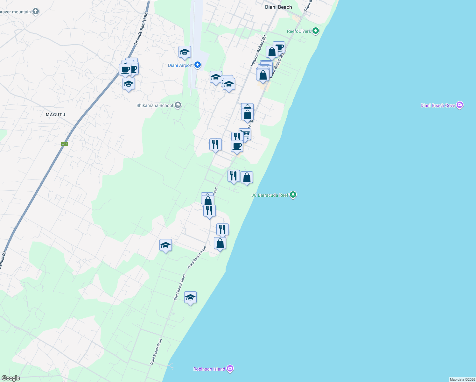
Task: Click the graduation-cap marker west of Diani Airport
Action: click(x=185, y=53)
